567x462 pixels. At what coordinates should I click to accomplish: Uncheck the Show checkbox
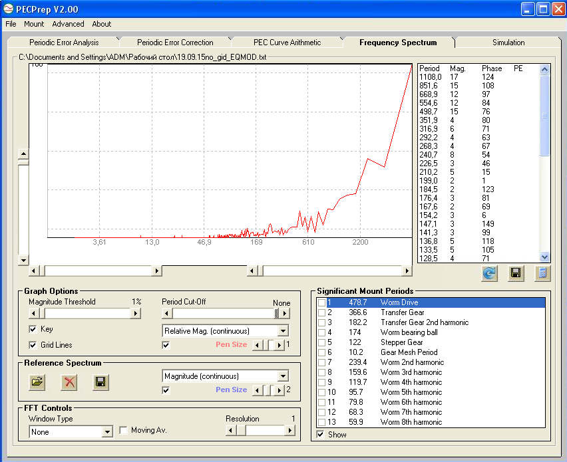(320, 435)
